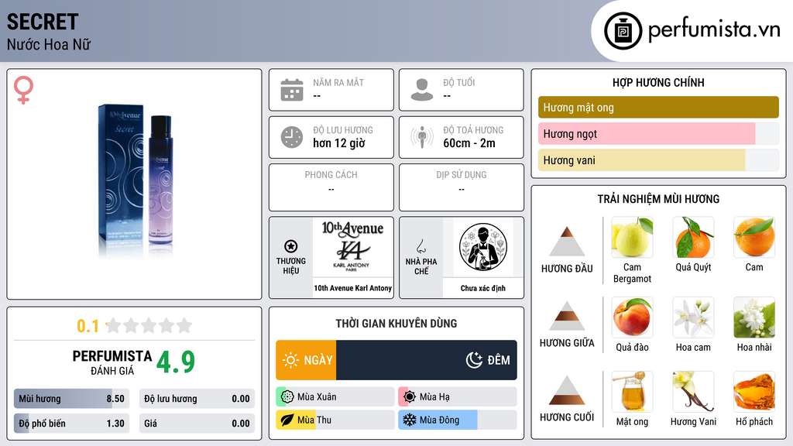This screenshot has width=793, height=446.
Task: Click the Hương vani accord bar
Action: (658, 160)
